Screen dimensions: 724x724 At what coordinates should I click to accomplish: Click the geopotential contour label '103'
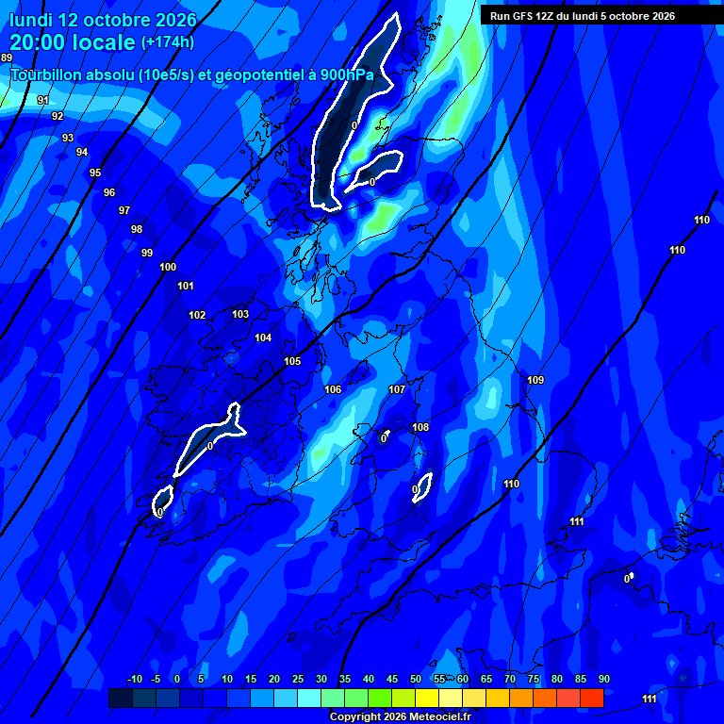tap(240, 314)
